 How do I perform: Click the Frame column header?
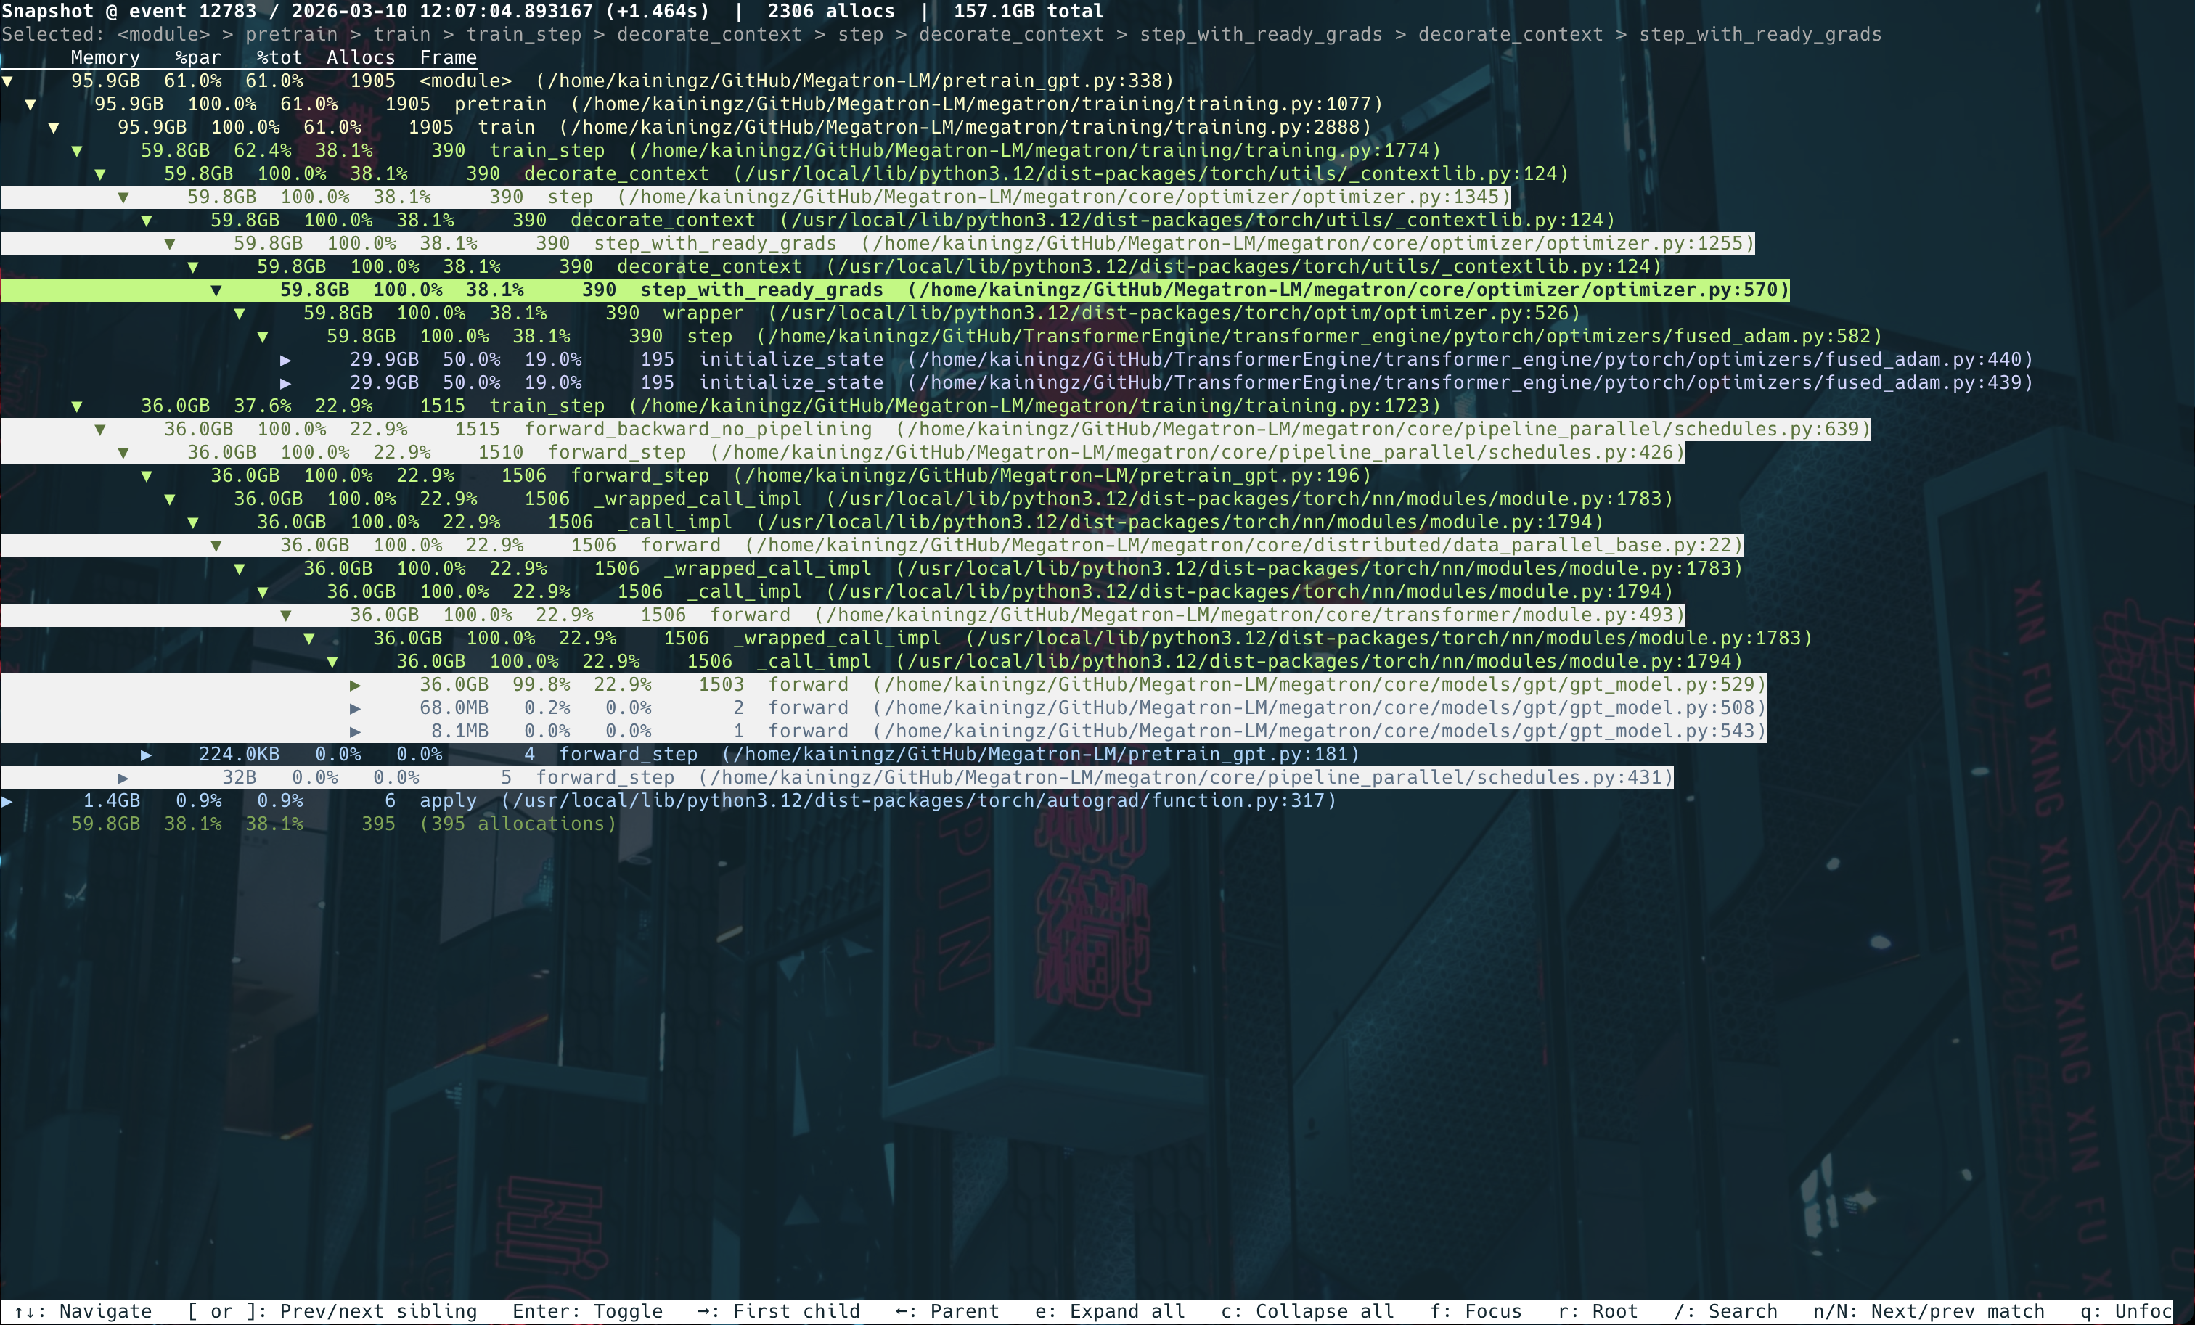[448, 58]
